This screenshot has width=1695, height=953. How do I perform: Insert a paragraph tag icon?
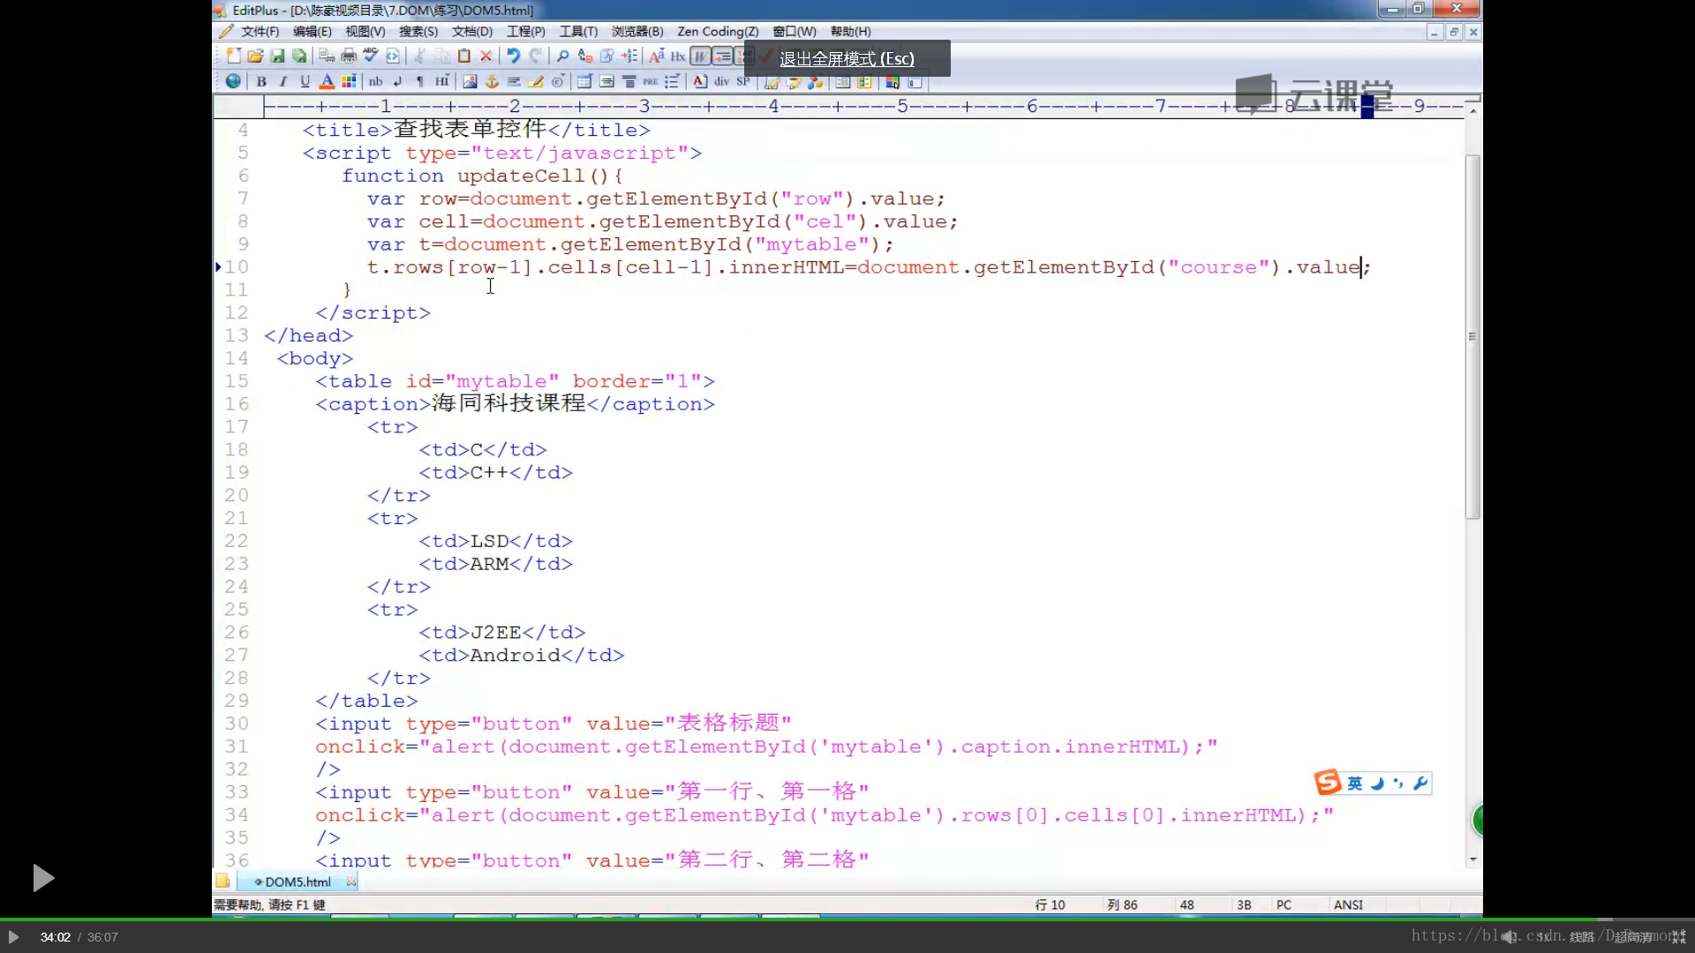[x=419, y=81]
